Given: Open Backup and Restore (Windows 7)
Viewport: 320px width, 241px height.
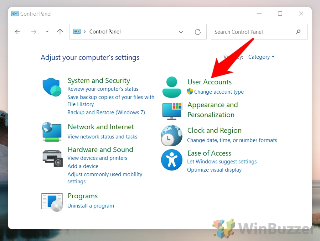Looking at the screenshot, I should [106, 112].
